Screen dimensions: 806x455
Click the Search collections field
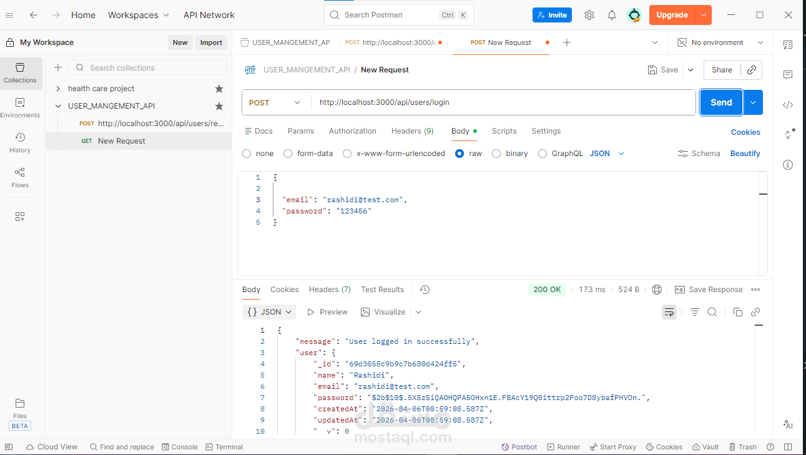pyautogui.click(x=148, y=67)
